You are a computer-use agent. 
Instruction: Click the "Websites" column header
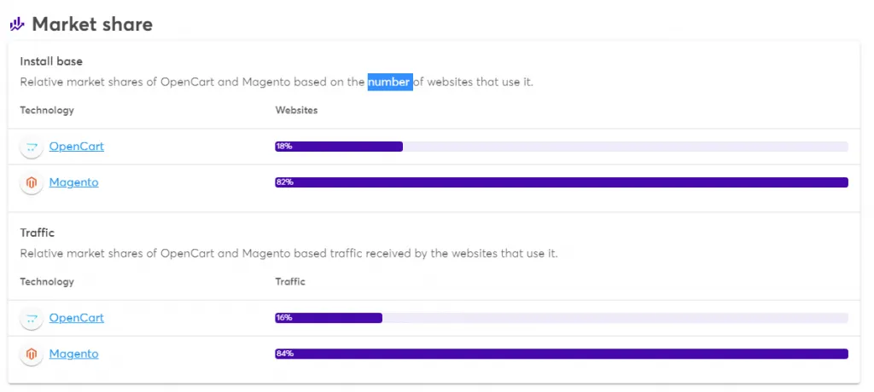pyautogui.click(x=296, y=111)
